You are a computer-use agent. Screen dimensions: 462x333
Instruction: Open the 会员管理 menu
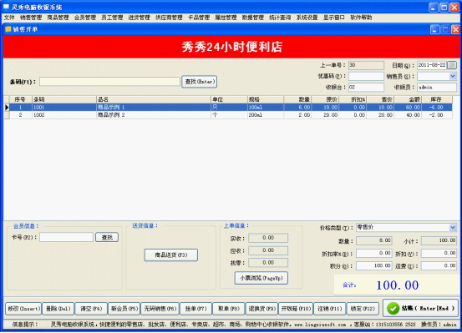coord(85,18)
